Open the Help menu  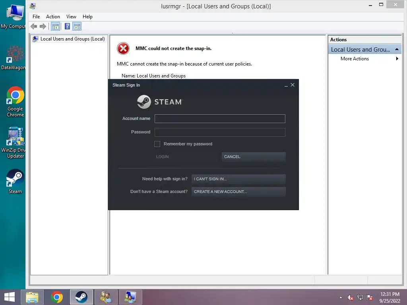tap(87, 17)
